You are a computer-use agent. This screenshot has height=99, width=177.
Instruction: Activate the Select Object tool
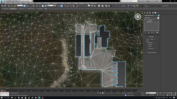click(25, 6)
